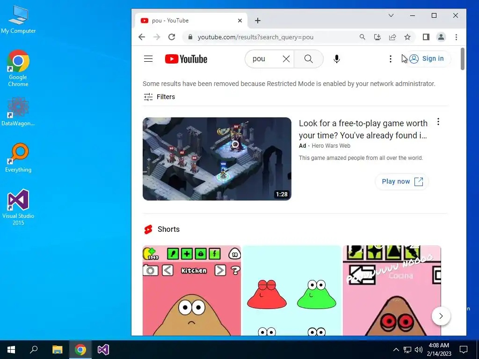This screenshot has height=359, width=479.
Task: Click Chrome forward arrow
Action: (x=157, y=37)
